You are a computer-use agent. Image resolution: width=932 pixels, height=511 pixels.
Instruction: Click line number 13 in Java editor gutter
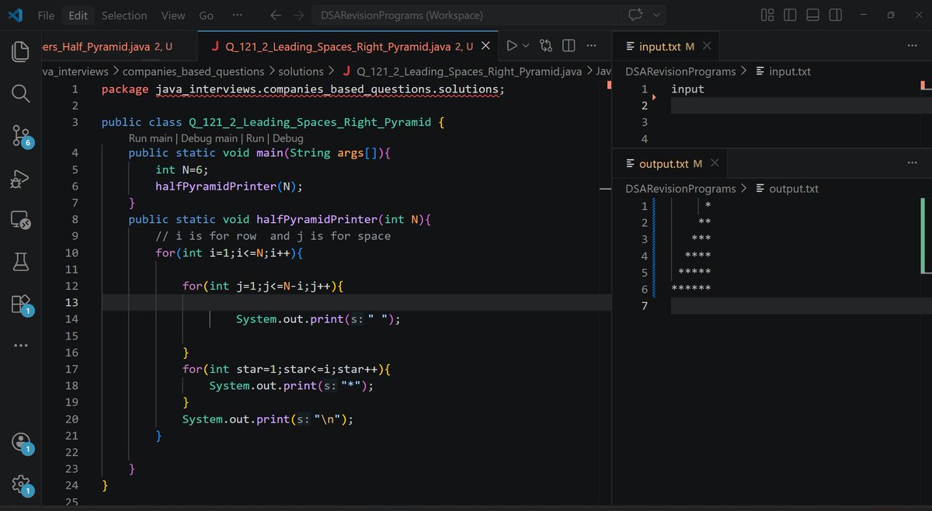[71, 302]
